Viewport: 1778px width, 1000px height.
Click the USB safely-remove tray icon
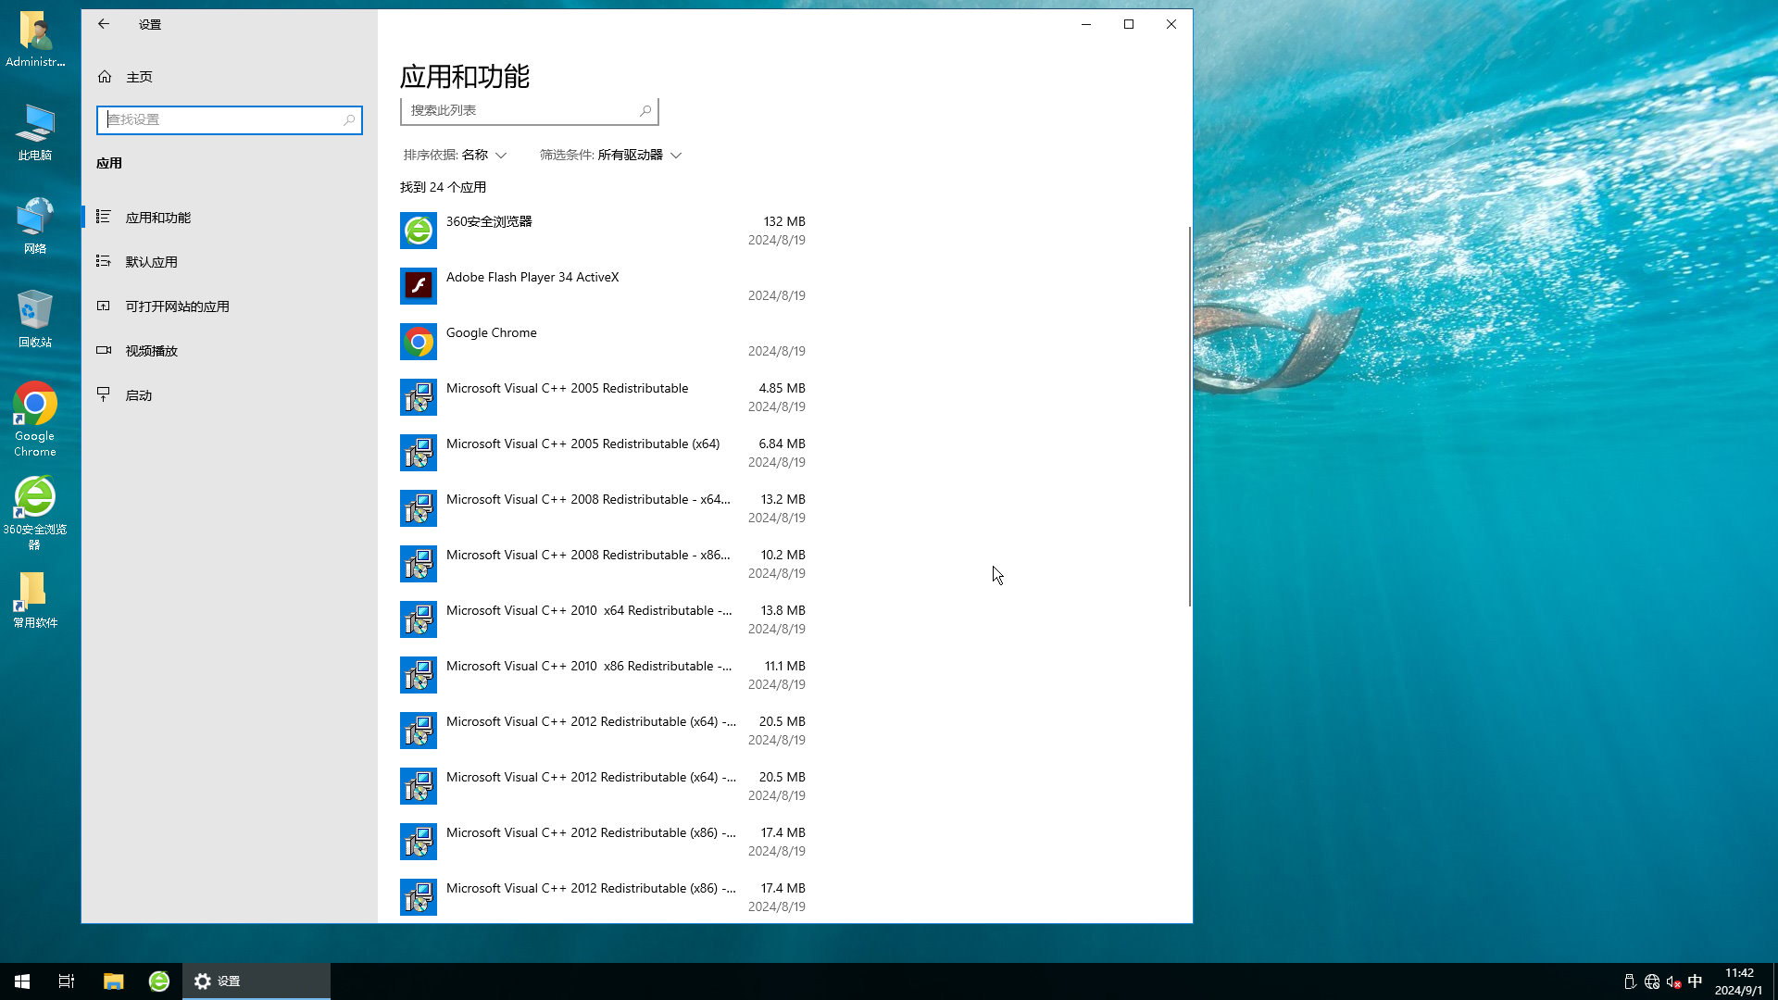coord(1630,981)
